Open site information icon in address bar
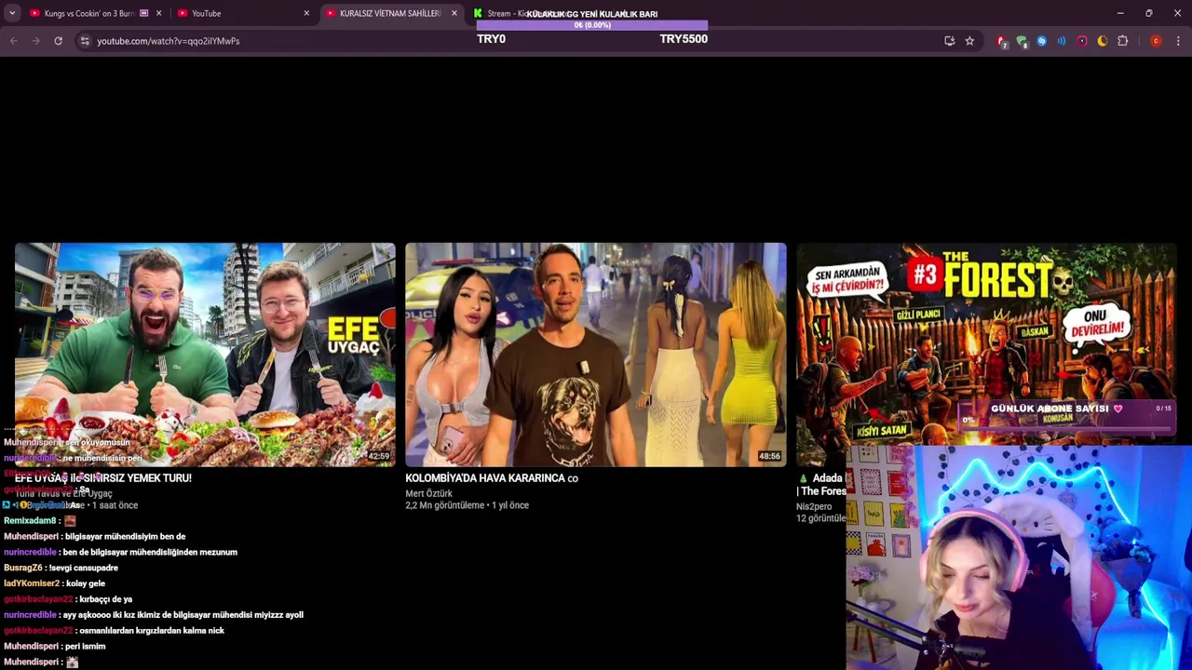Image resolution: width=1192 pixels, height=670 pixels. (85, 41)
